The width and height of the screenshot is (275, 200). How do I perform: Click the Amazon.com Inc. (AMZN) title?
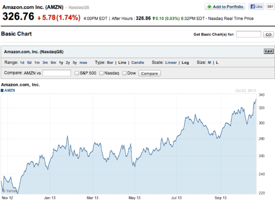(33, 7)
